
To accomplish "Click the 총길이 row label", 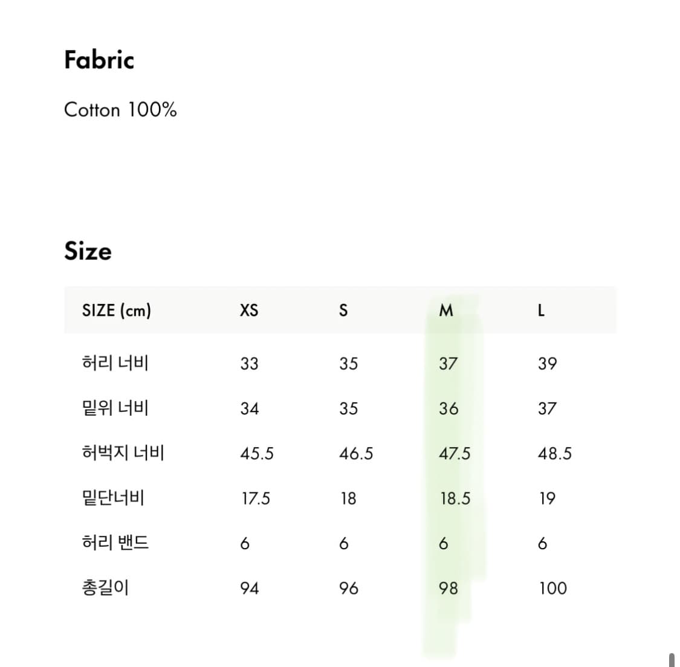I will point(106,588).
